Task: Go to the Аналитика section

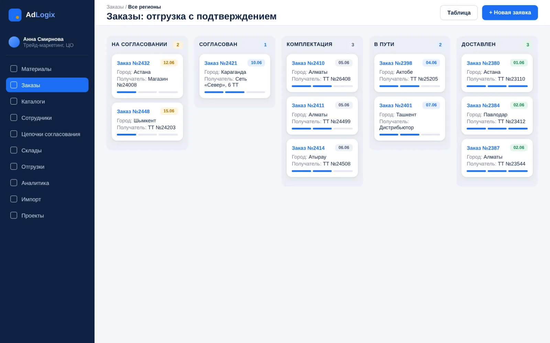Action: (47, 183)
